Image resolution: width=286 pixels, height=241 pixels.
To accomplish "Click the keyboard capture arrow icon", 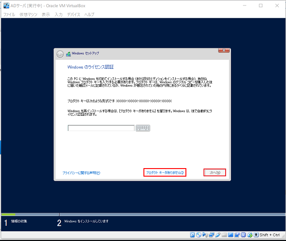I will pos(256,235).
